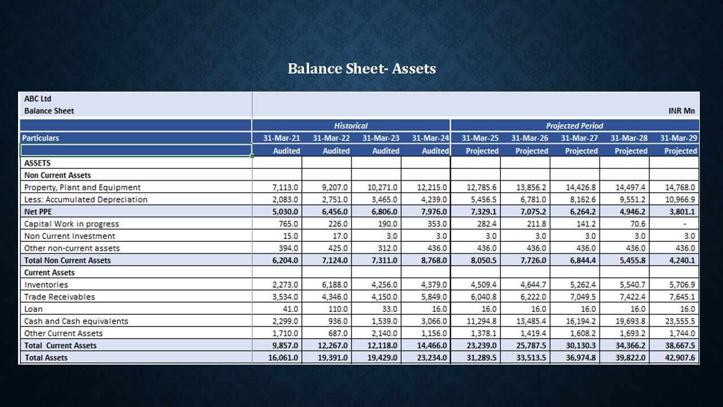Screen dimensions: 723x407
Task: Click the 'Non Current Assets' heading
Action: (x=58, y=175)
